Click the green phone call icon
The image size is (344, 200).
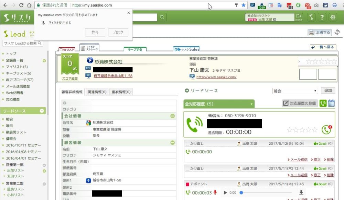323,103
